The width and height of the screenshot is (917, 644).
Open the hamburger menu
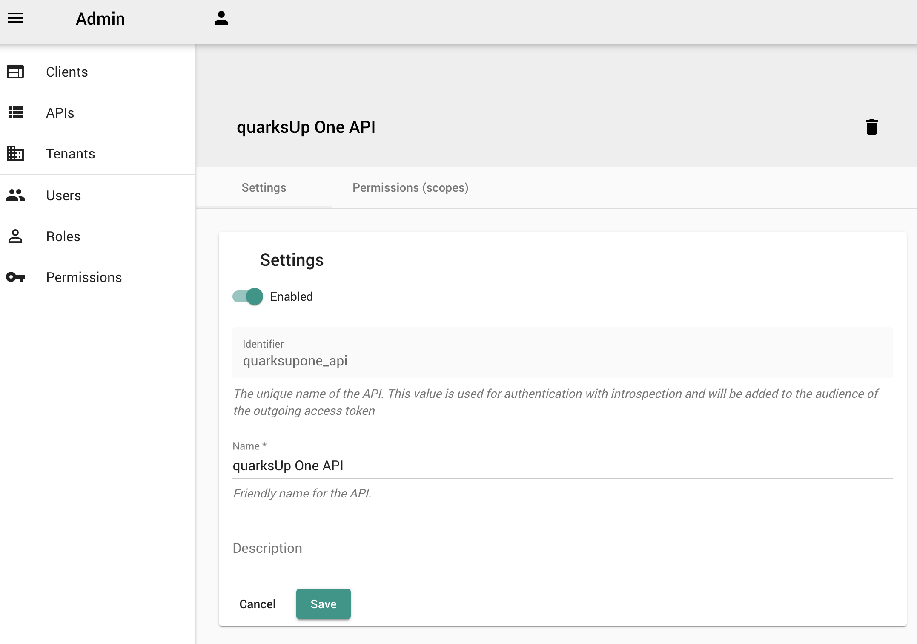(x=15, y=18)
